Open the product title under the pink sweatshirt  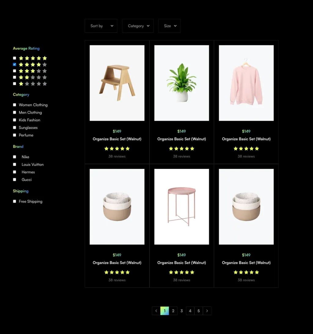pos(246,139)
